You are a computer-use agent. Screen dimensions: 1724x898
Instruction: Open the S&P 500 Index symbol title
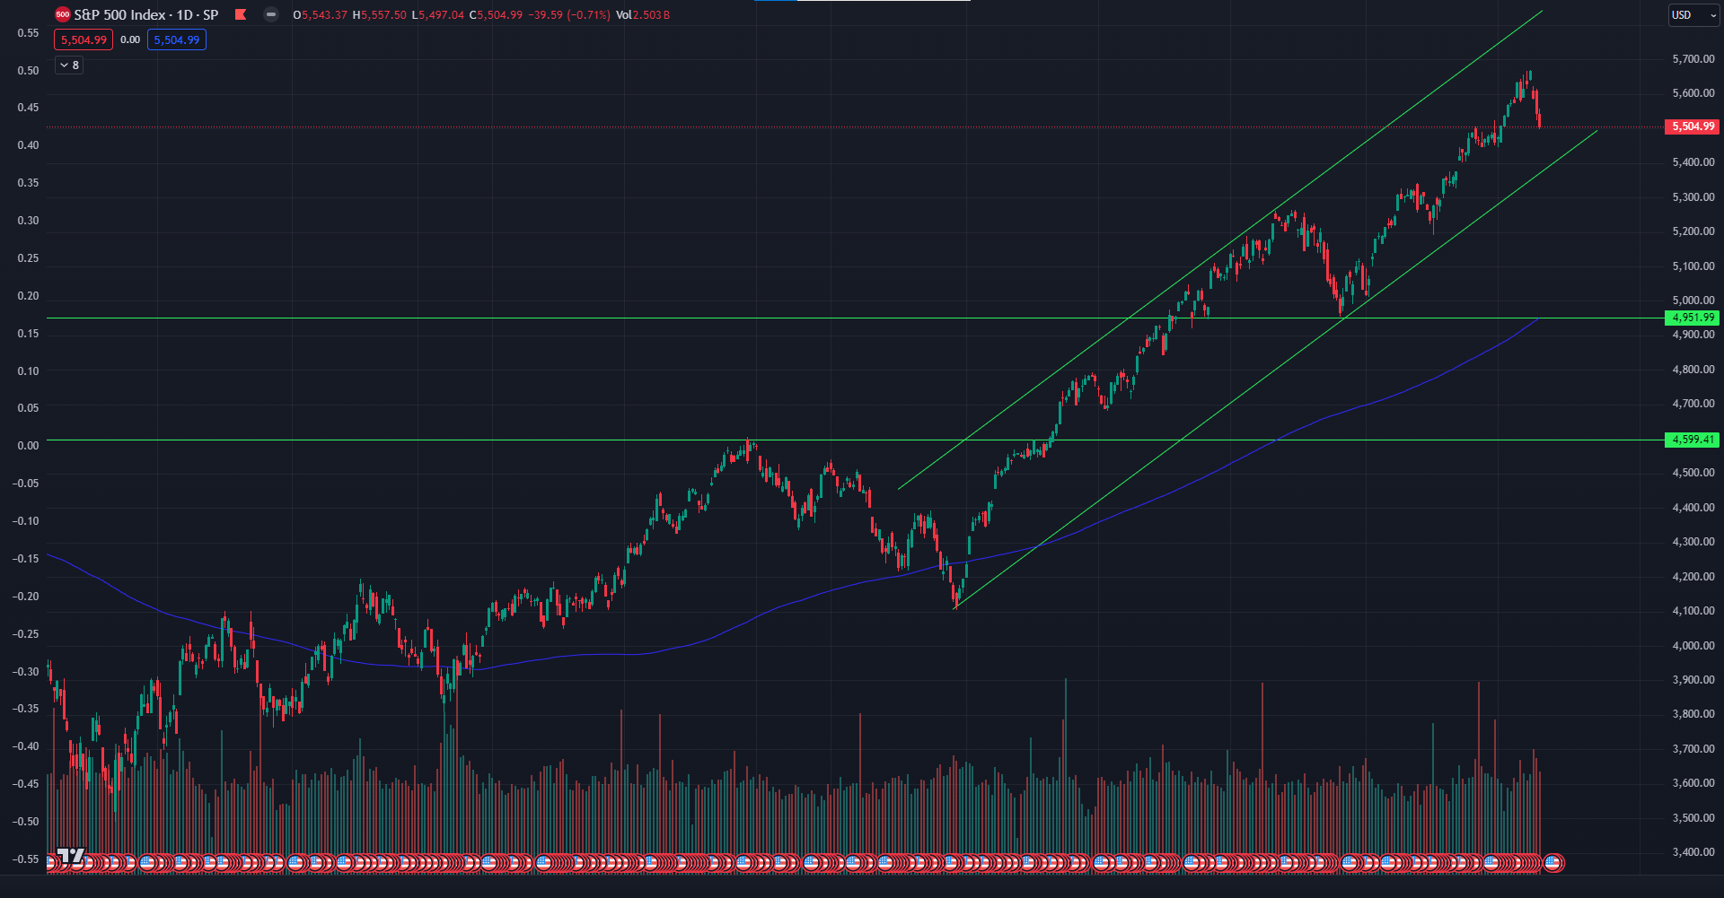coord(146,15)
